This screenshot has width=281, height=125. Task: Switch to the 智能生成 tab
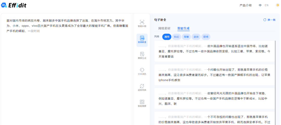(183, 28)
